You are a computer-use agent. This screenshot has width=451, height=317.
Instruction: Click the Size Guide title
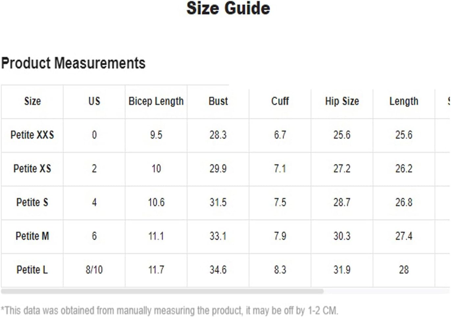[x=228, y=8]
